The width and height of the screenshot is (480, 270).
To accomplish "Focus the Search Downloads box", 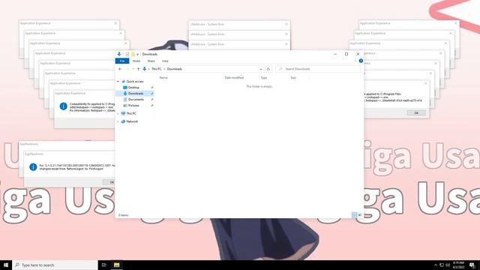I will [318, 69].
